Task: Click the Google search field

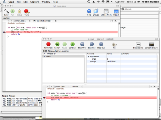Action: click(140, 9)
